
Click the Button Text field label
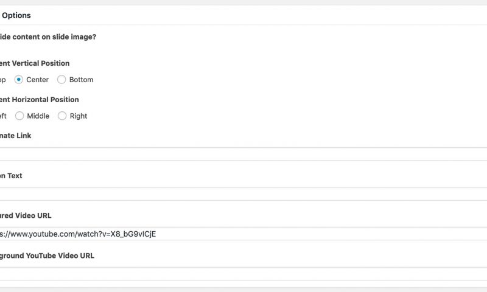pos(11,176)
